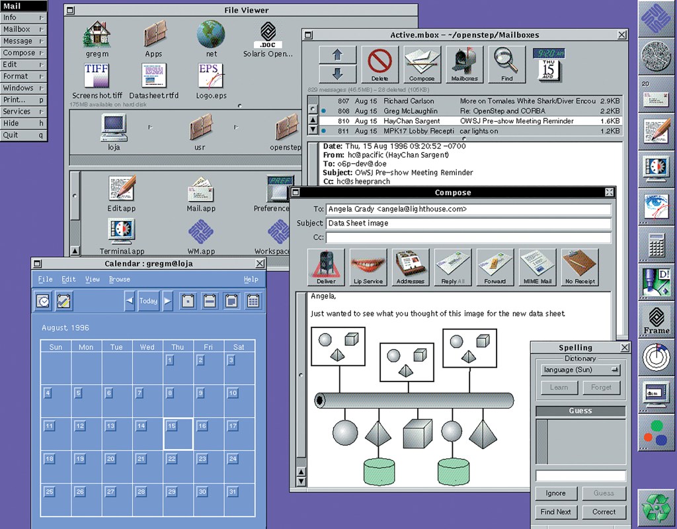Expand the Format submenu in the Mail menu
Screen dimensions: 677x529
23,76
